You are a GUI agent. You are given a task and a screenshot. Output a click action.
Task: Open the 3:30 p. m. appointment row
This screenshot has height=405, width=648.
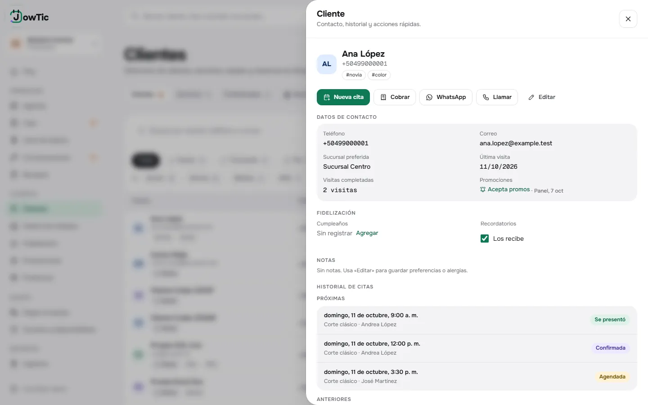(477, 377)
